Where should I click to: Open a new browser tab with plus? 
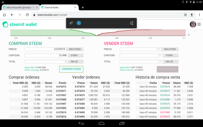click(x=82, y=8)
